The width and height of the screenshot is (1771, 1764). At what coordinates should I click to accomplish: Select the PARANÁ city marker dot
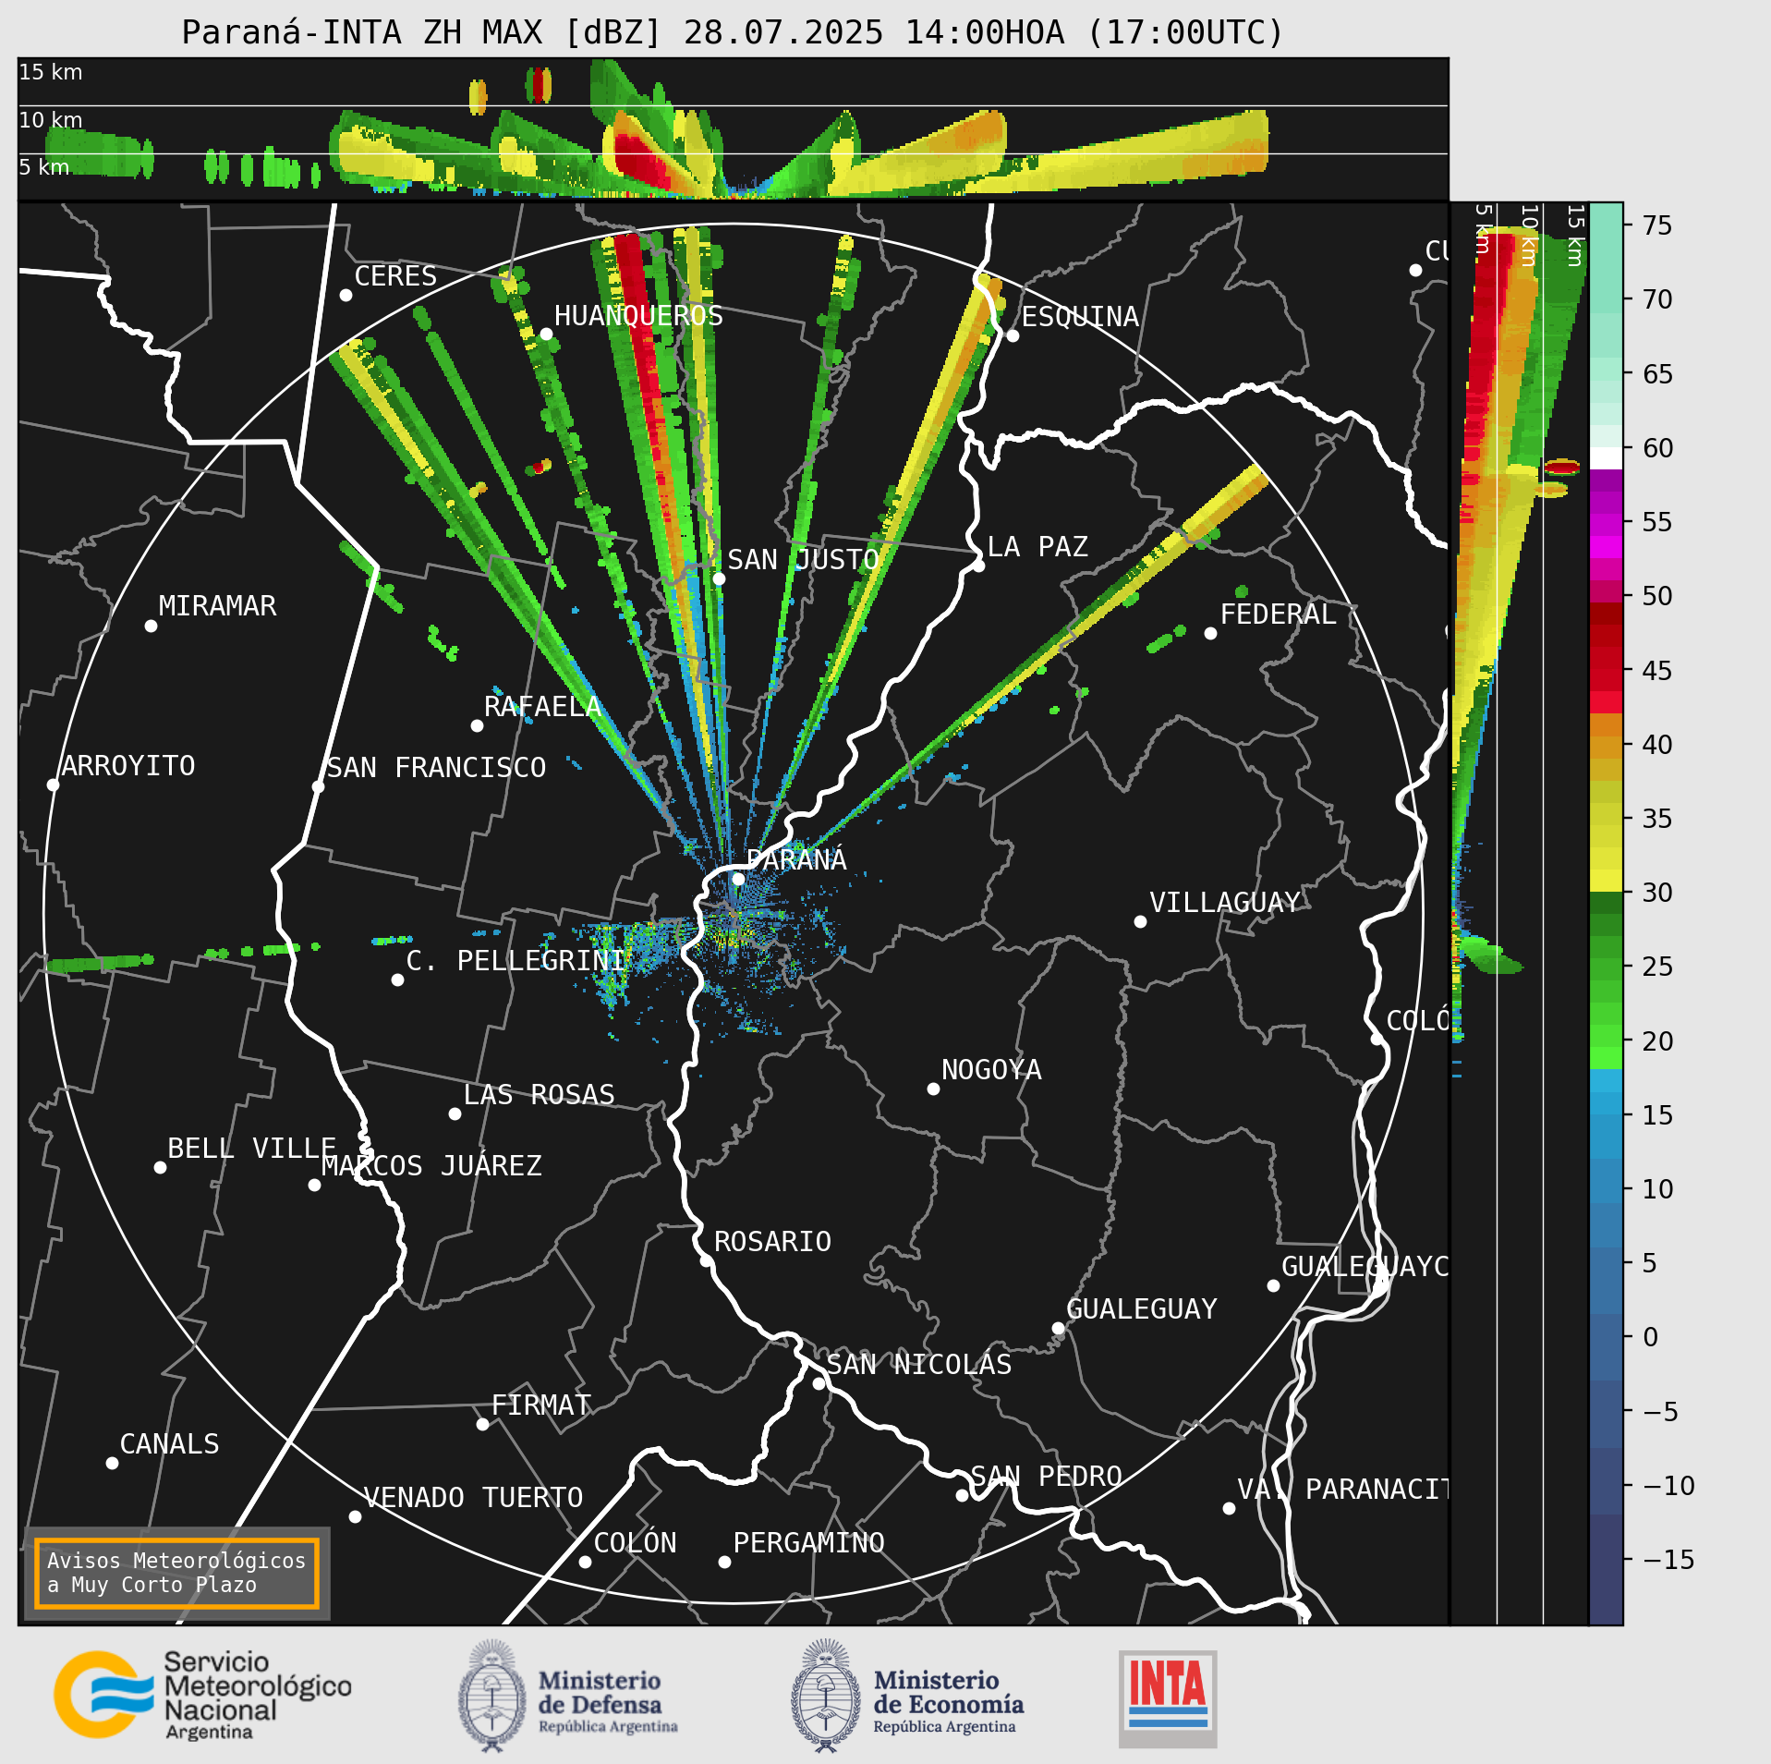[x=738, y=879]
